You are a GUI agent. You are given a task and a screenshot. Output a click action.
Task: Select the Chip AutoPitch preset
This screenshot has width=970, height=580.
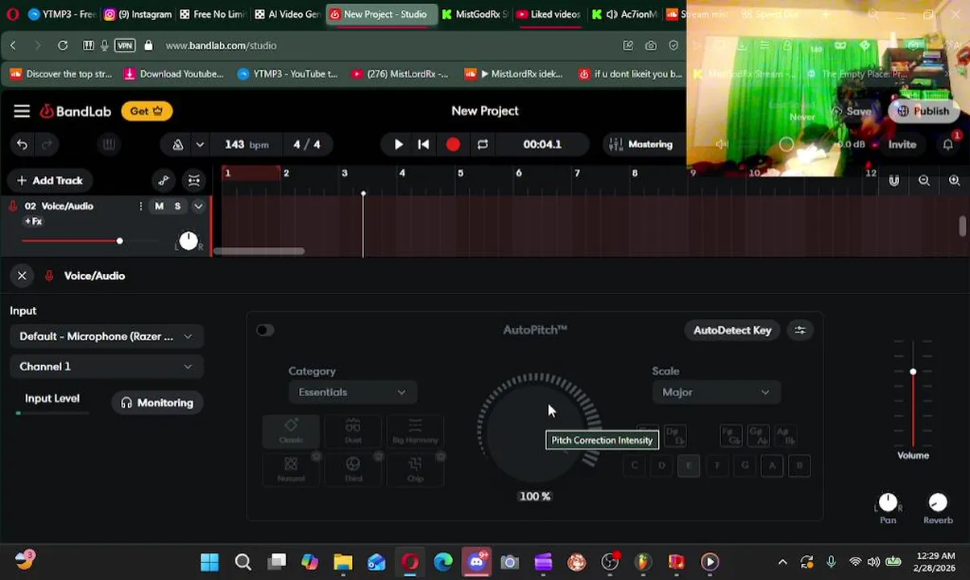(x=415, y=469)
